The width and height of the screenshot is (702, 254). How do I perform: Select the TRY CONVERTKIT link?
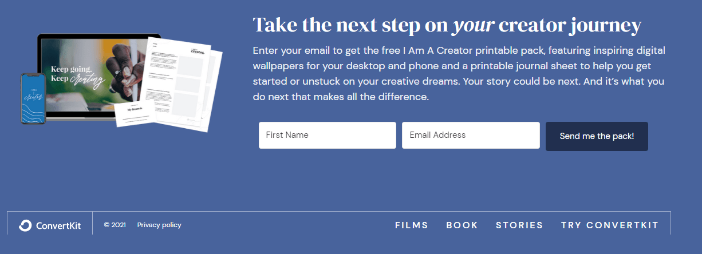[x=610, y=225]
